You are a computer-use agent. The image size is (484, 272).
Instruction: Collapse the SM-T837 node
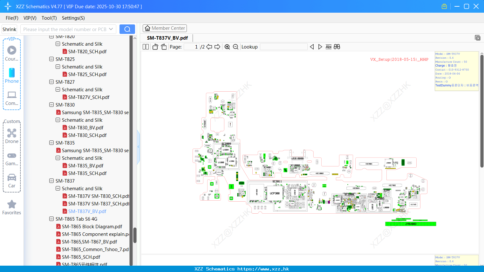click(51, 181)
